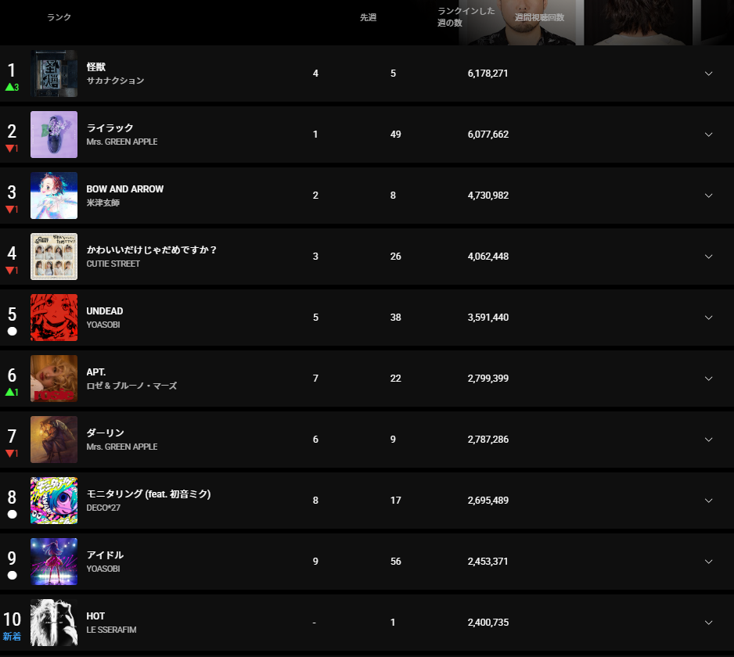
Task: Click artist name サカナクション
Action: [x=115, y=81]
